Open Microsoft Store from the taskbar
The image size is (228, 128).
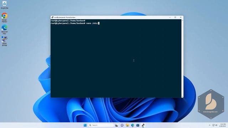pyautogui.click(x=138, y=125)
